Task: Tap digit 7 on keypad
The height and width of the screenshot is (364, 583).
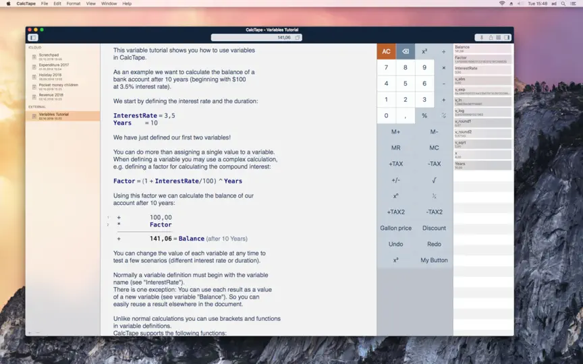Action: pos(387,67)
